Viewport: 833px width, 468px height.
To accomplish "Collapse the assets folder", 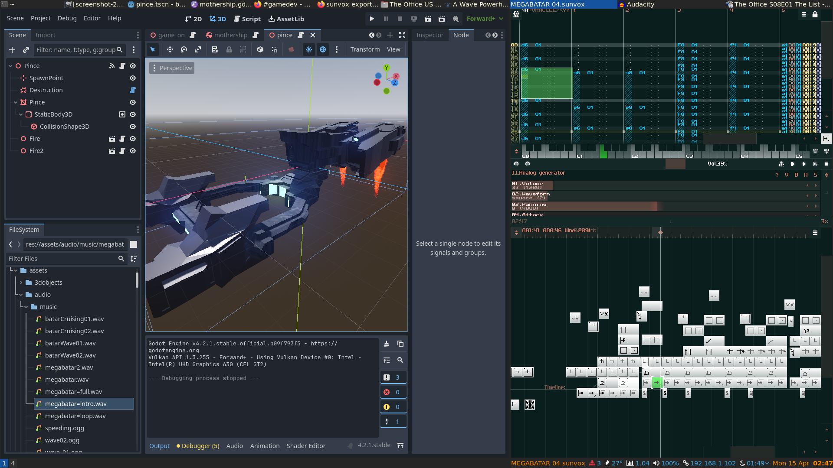I will (x=16, y=270).
